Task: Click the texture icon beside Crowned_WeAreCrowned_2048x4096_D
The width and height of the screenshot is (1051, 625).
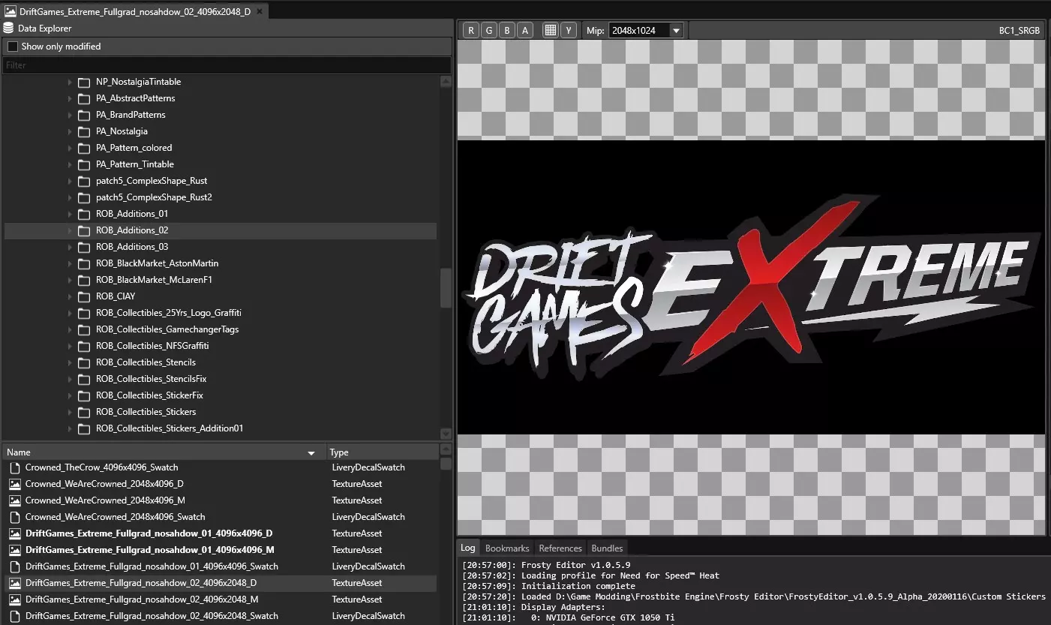Action: pyautogui.click(x=14, y=484)
